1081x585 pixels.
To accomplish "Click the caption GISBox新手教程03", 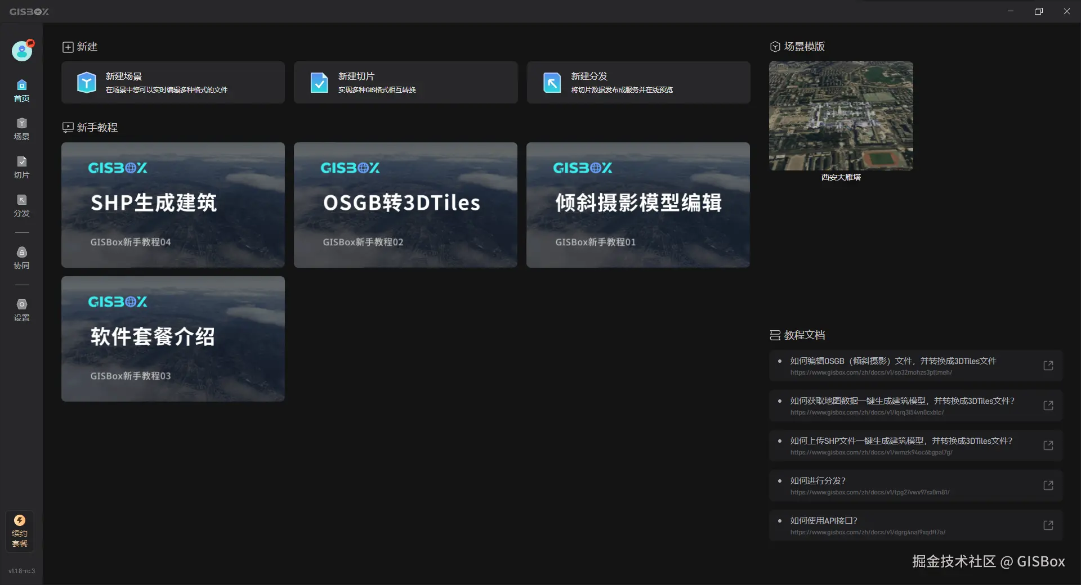I will point(131,376).
